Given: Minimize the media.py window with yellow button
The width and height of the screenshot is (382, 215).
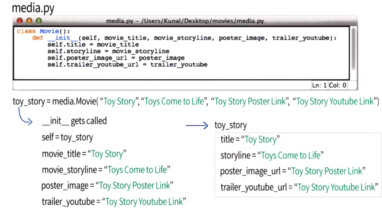Looking at the screenshot, I should click(29, 21).
